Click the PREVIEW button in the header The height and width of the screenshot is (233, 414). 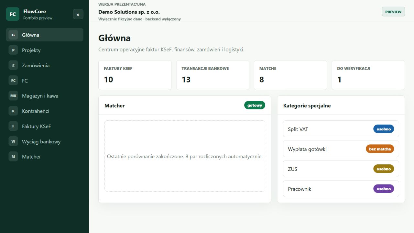393,12
